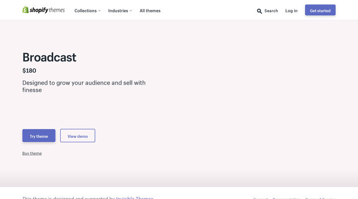Expand the Industries dropdown menu

(120, 11)
